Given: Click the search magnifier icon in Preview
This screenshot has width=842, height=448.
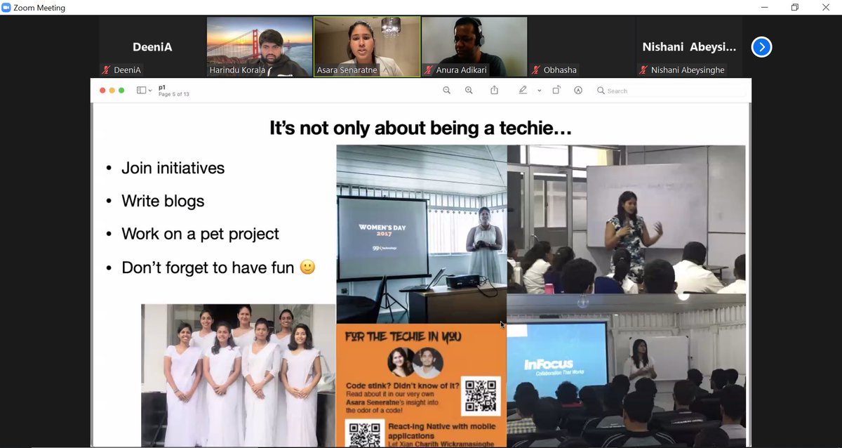Looking at the screenshot, I should coord(601,91).
